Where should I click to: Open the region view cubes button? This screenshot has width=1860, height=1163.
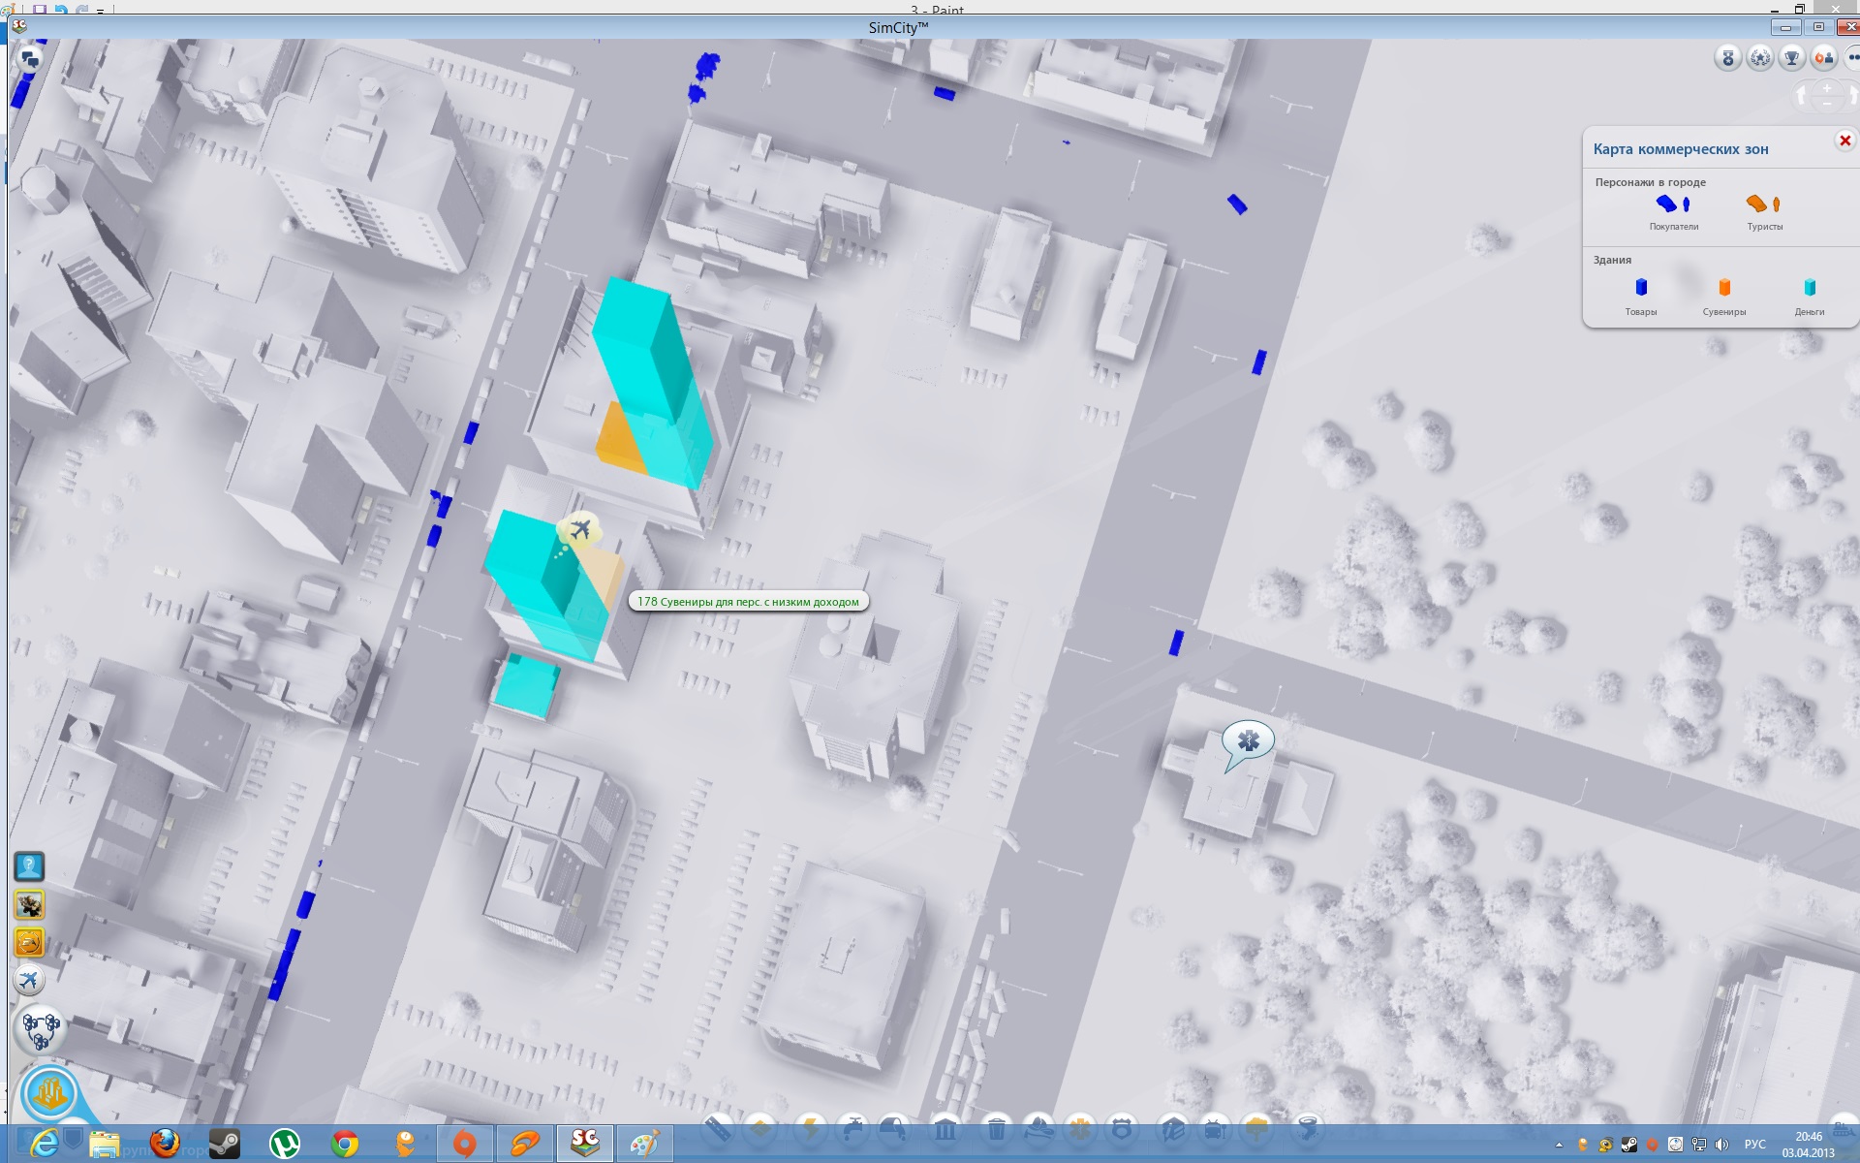41,1029
